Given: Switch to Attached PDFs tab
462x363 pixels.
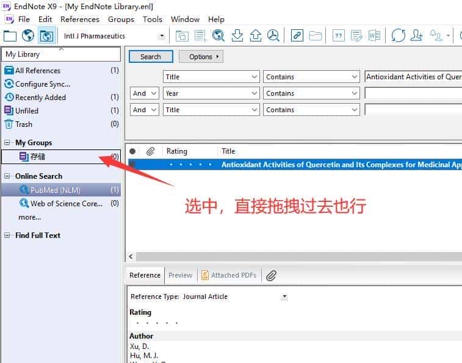Looking at the screenshot, I should 229,275.
